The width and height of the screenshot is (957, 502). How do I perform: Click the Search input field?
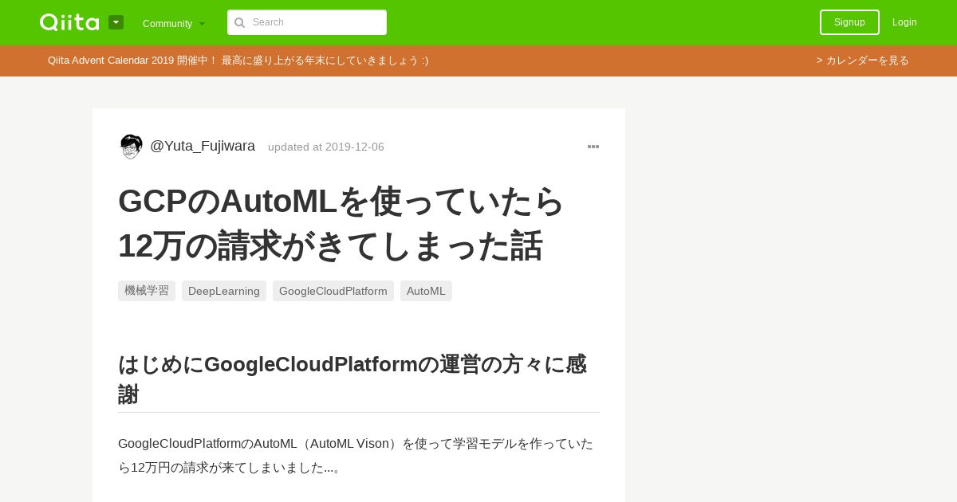307,22
